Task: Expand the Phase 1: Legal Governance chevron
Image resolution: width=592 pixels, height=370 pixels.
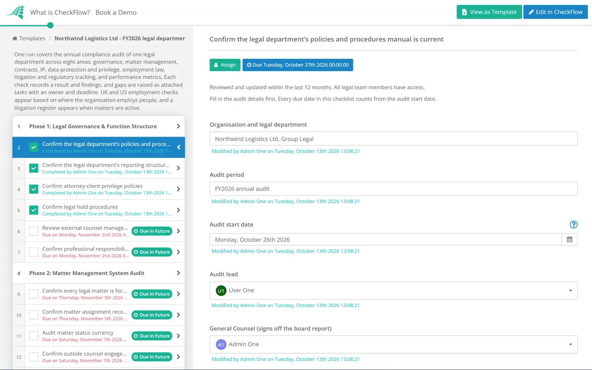Action: coord(179,126)
